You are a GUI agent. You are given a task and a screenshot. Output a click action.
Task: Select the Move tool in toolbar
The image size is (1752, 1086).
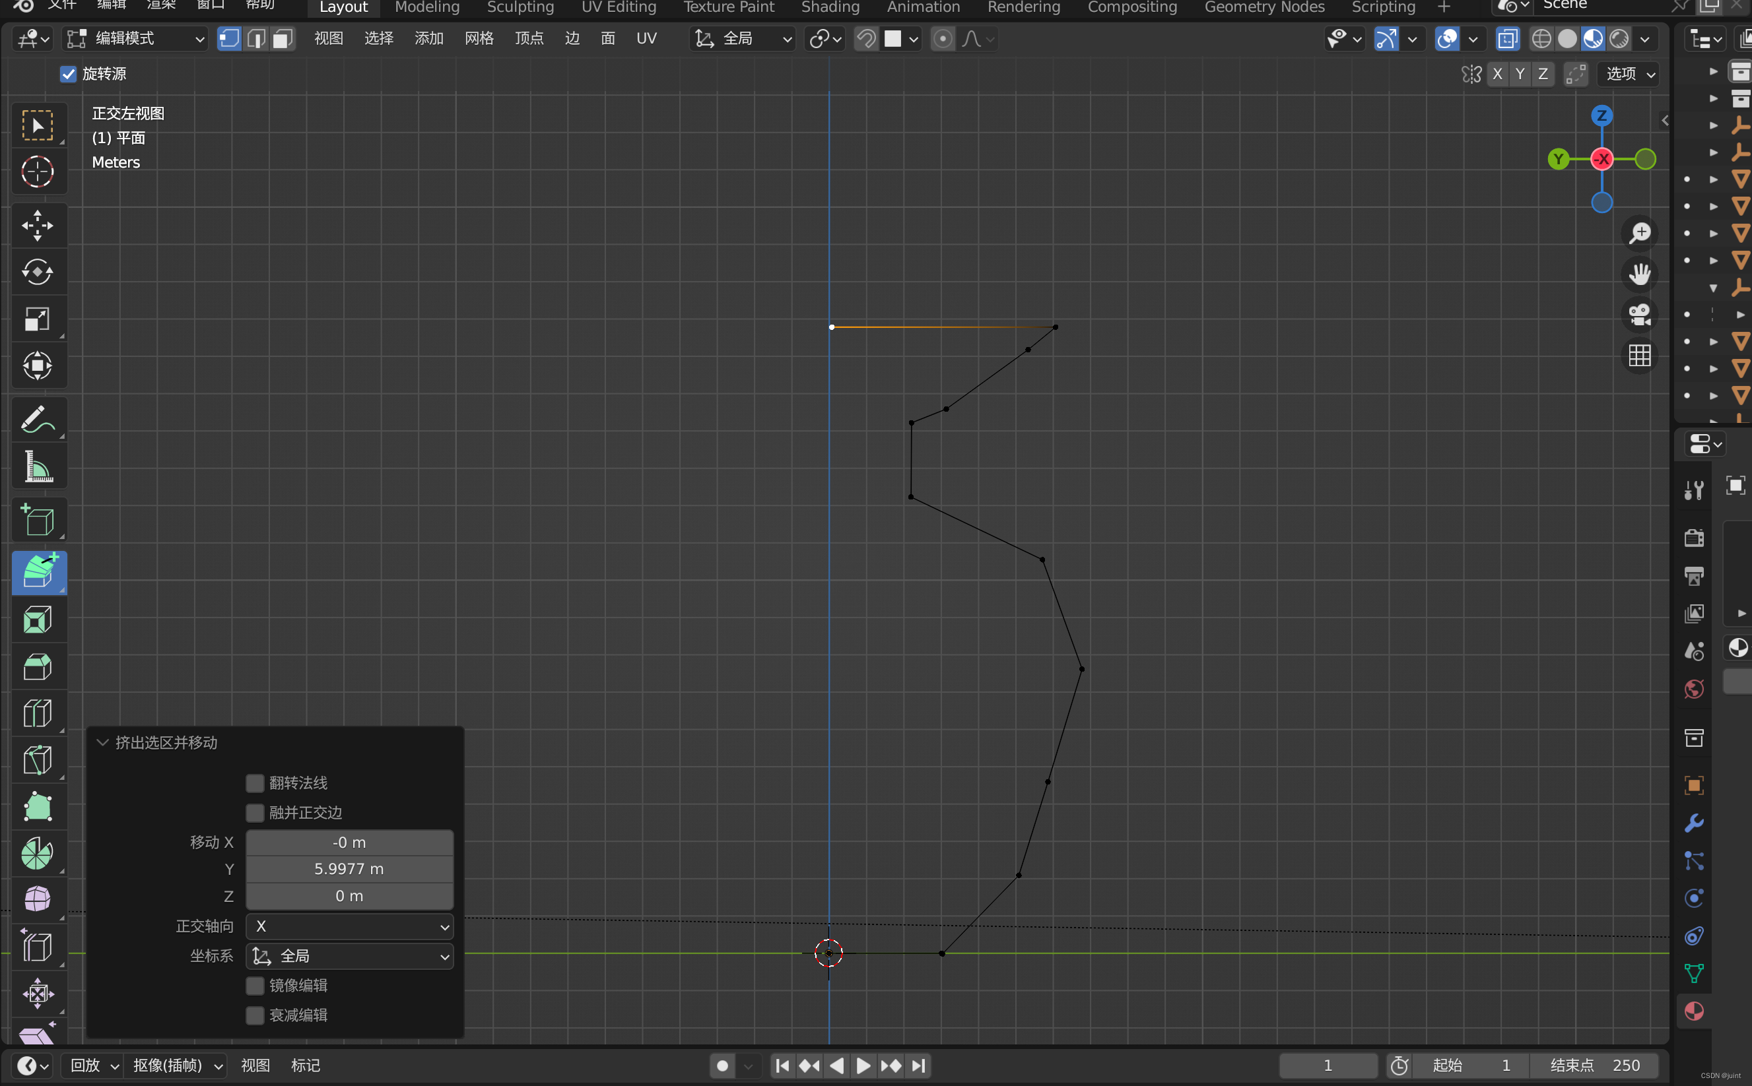(38, 226)
